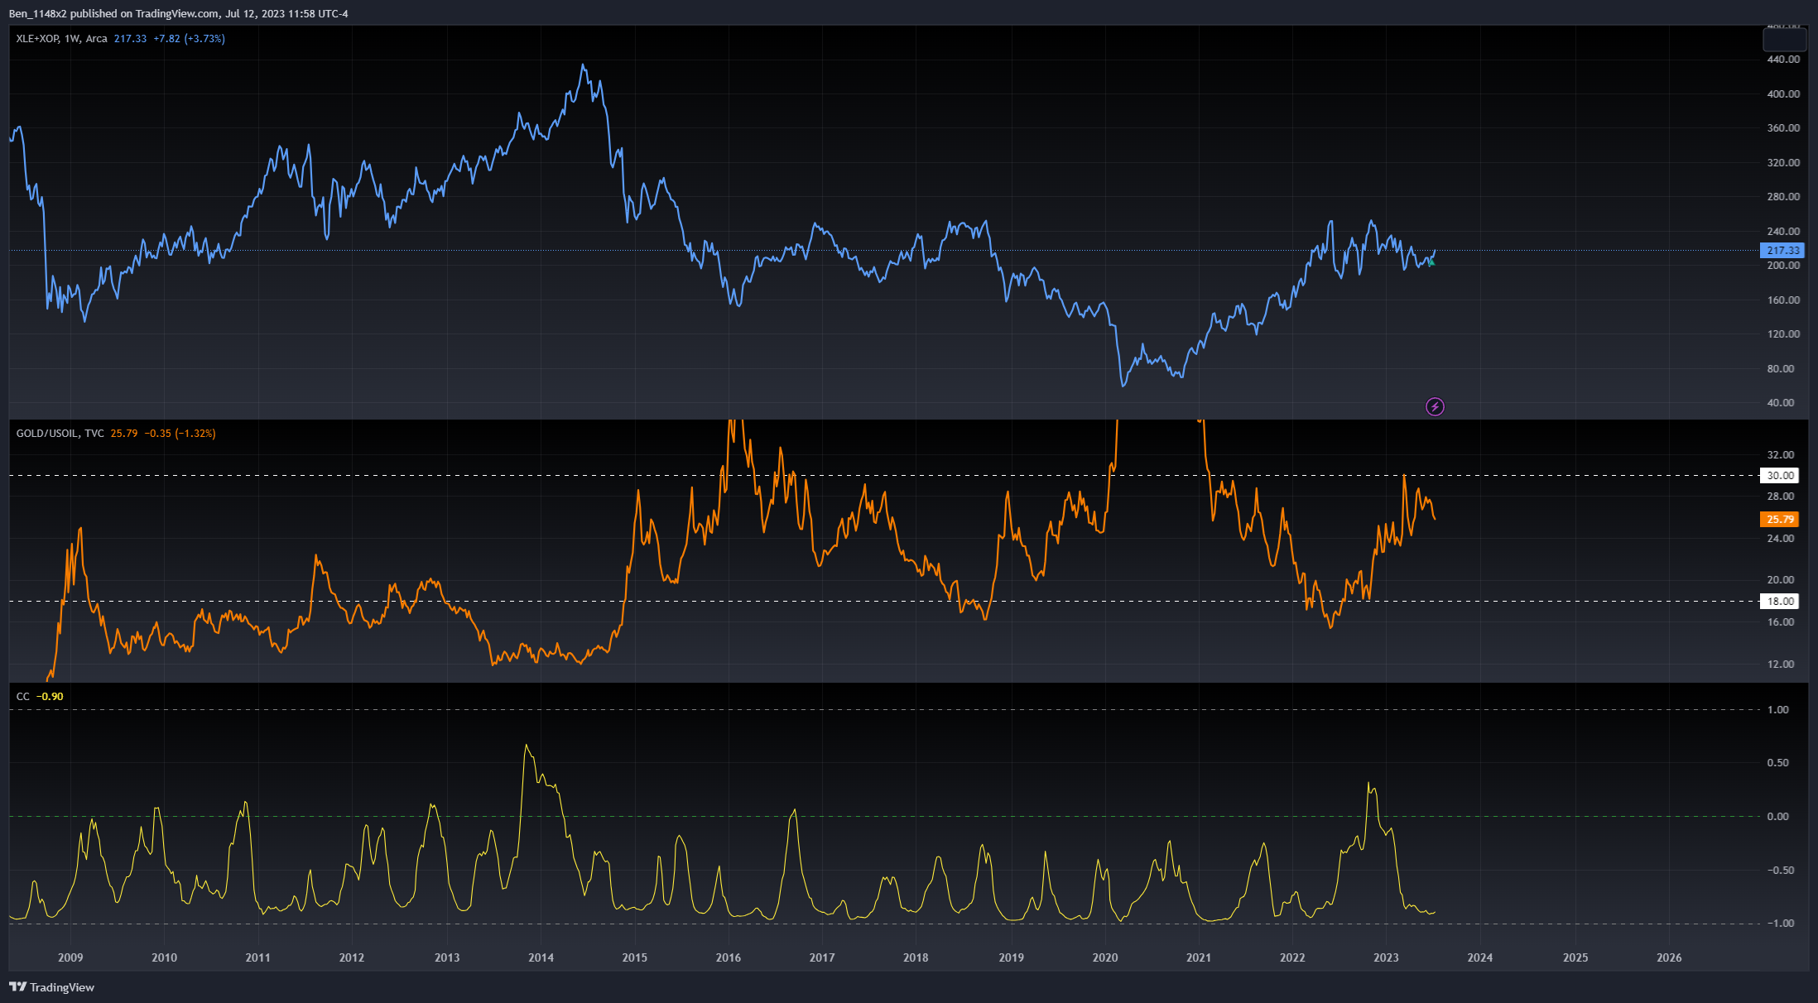The image size is (1818, 1003).
Task: Click the Arca exchange label
Action: (96, 39)
